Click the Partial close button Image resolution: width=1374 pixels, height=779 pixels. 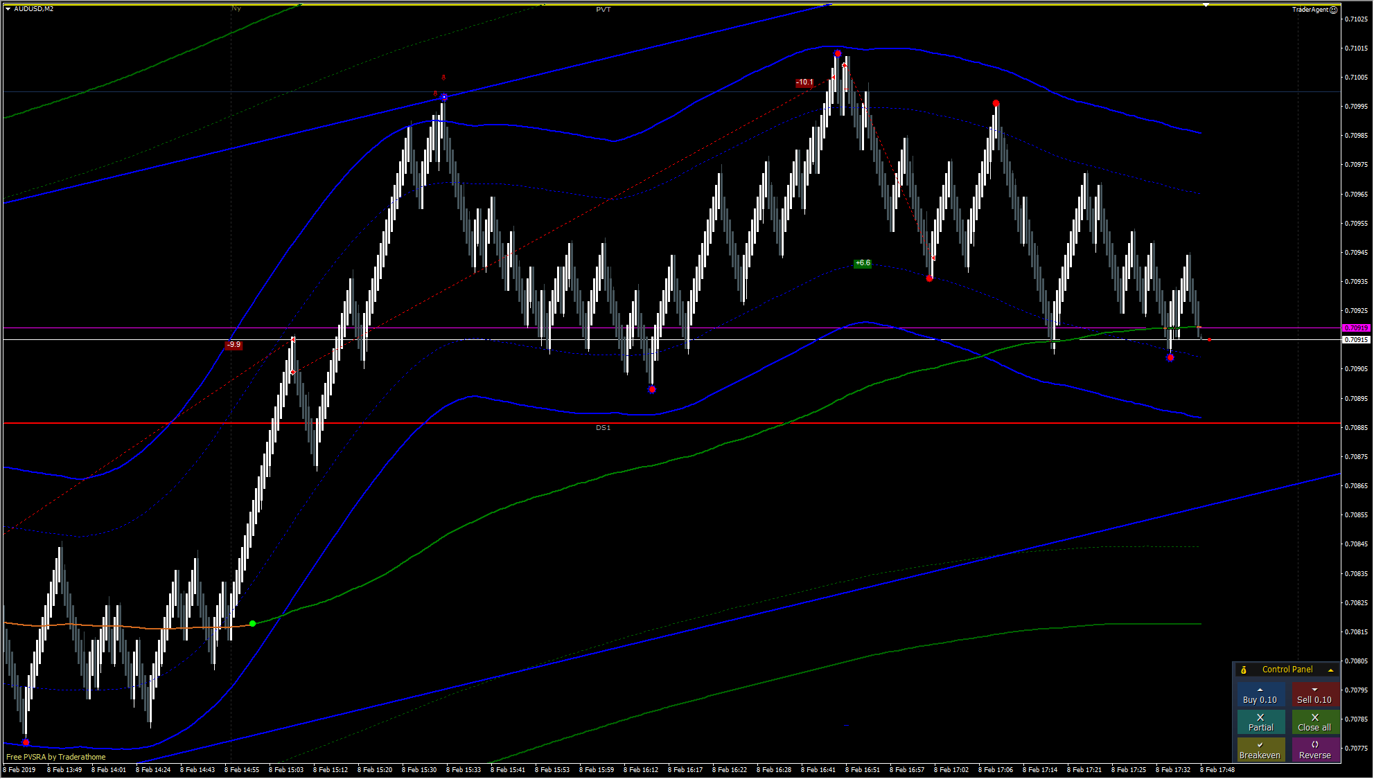coord(1260,723)
